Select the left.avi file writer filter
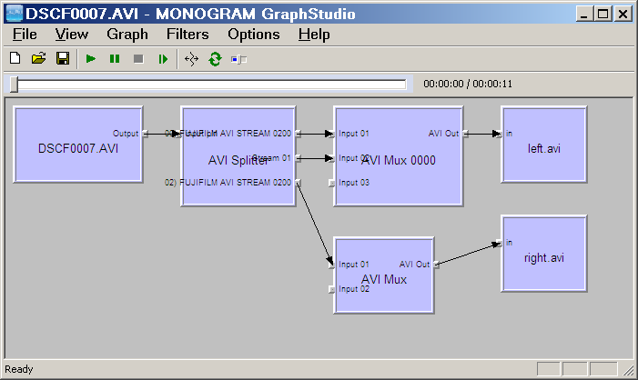This screenshot has width=638, height=380. tap(544, 145)
